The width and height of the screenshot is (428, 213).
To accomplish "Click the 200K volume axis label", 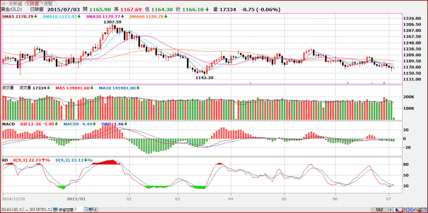I will pos(408,97).
